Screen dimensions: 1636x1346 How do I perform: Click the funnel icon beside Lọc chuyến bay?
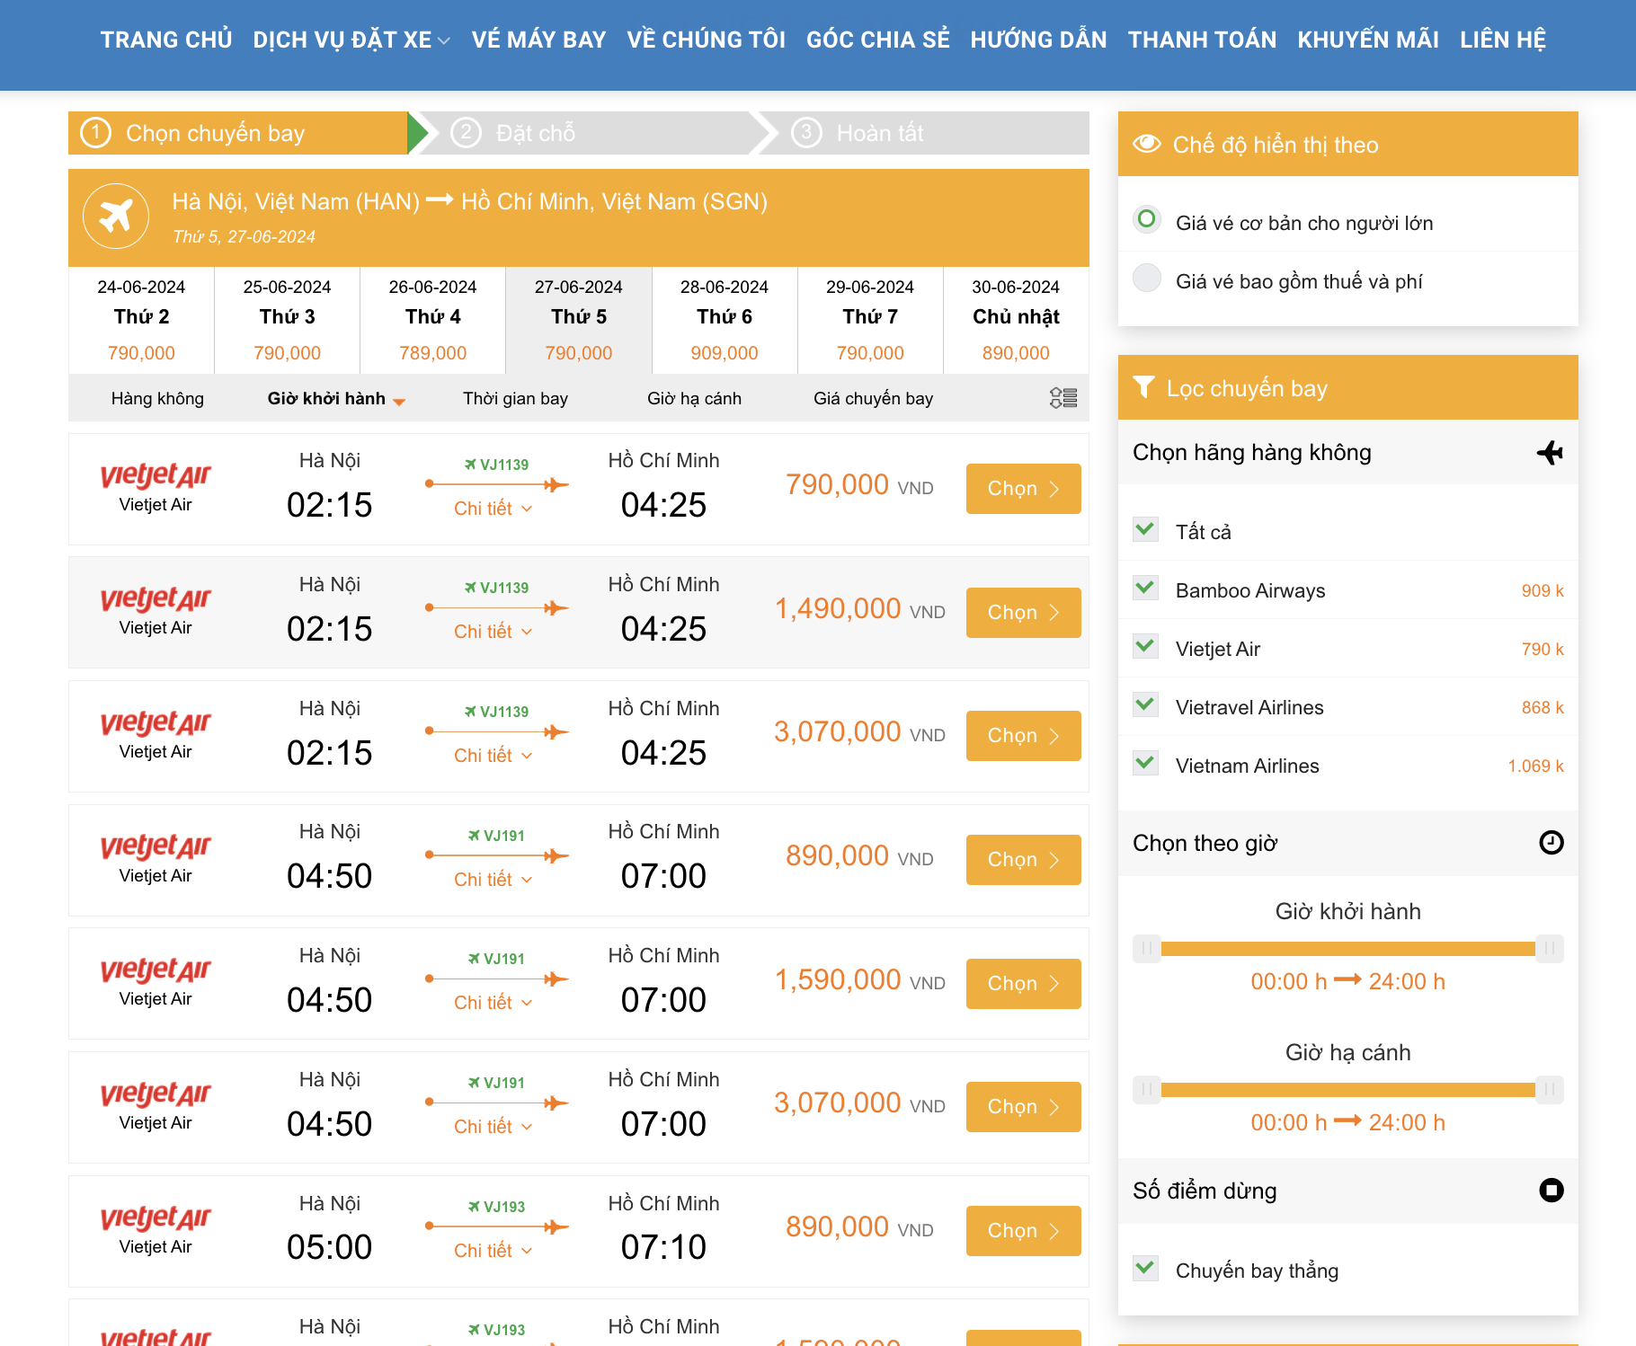tap(1143, 387)
